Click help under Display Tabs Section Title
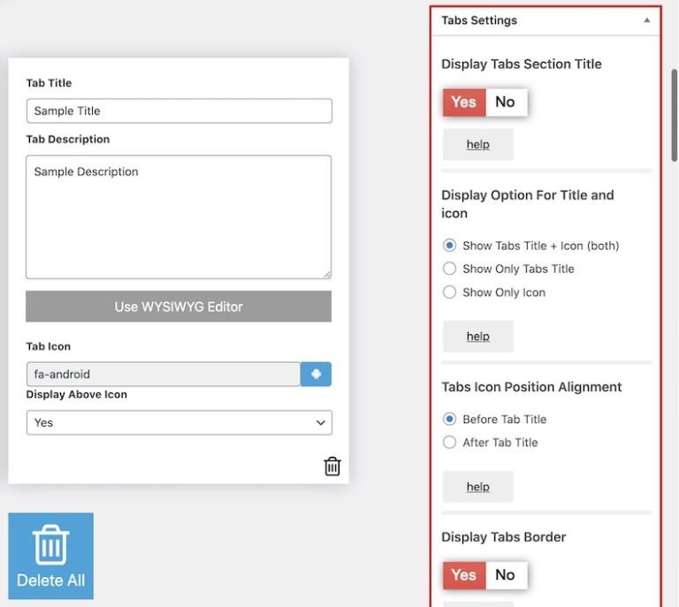The width and height of the screenshot is (679, 607). click(x=477, y=144)
